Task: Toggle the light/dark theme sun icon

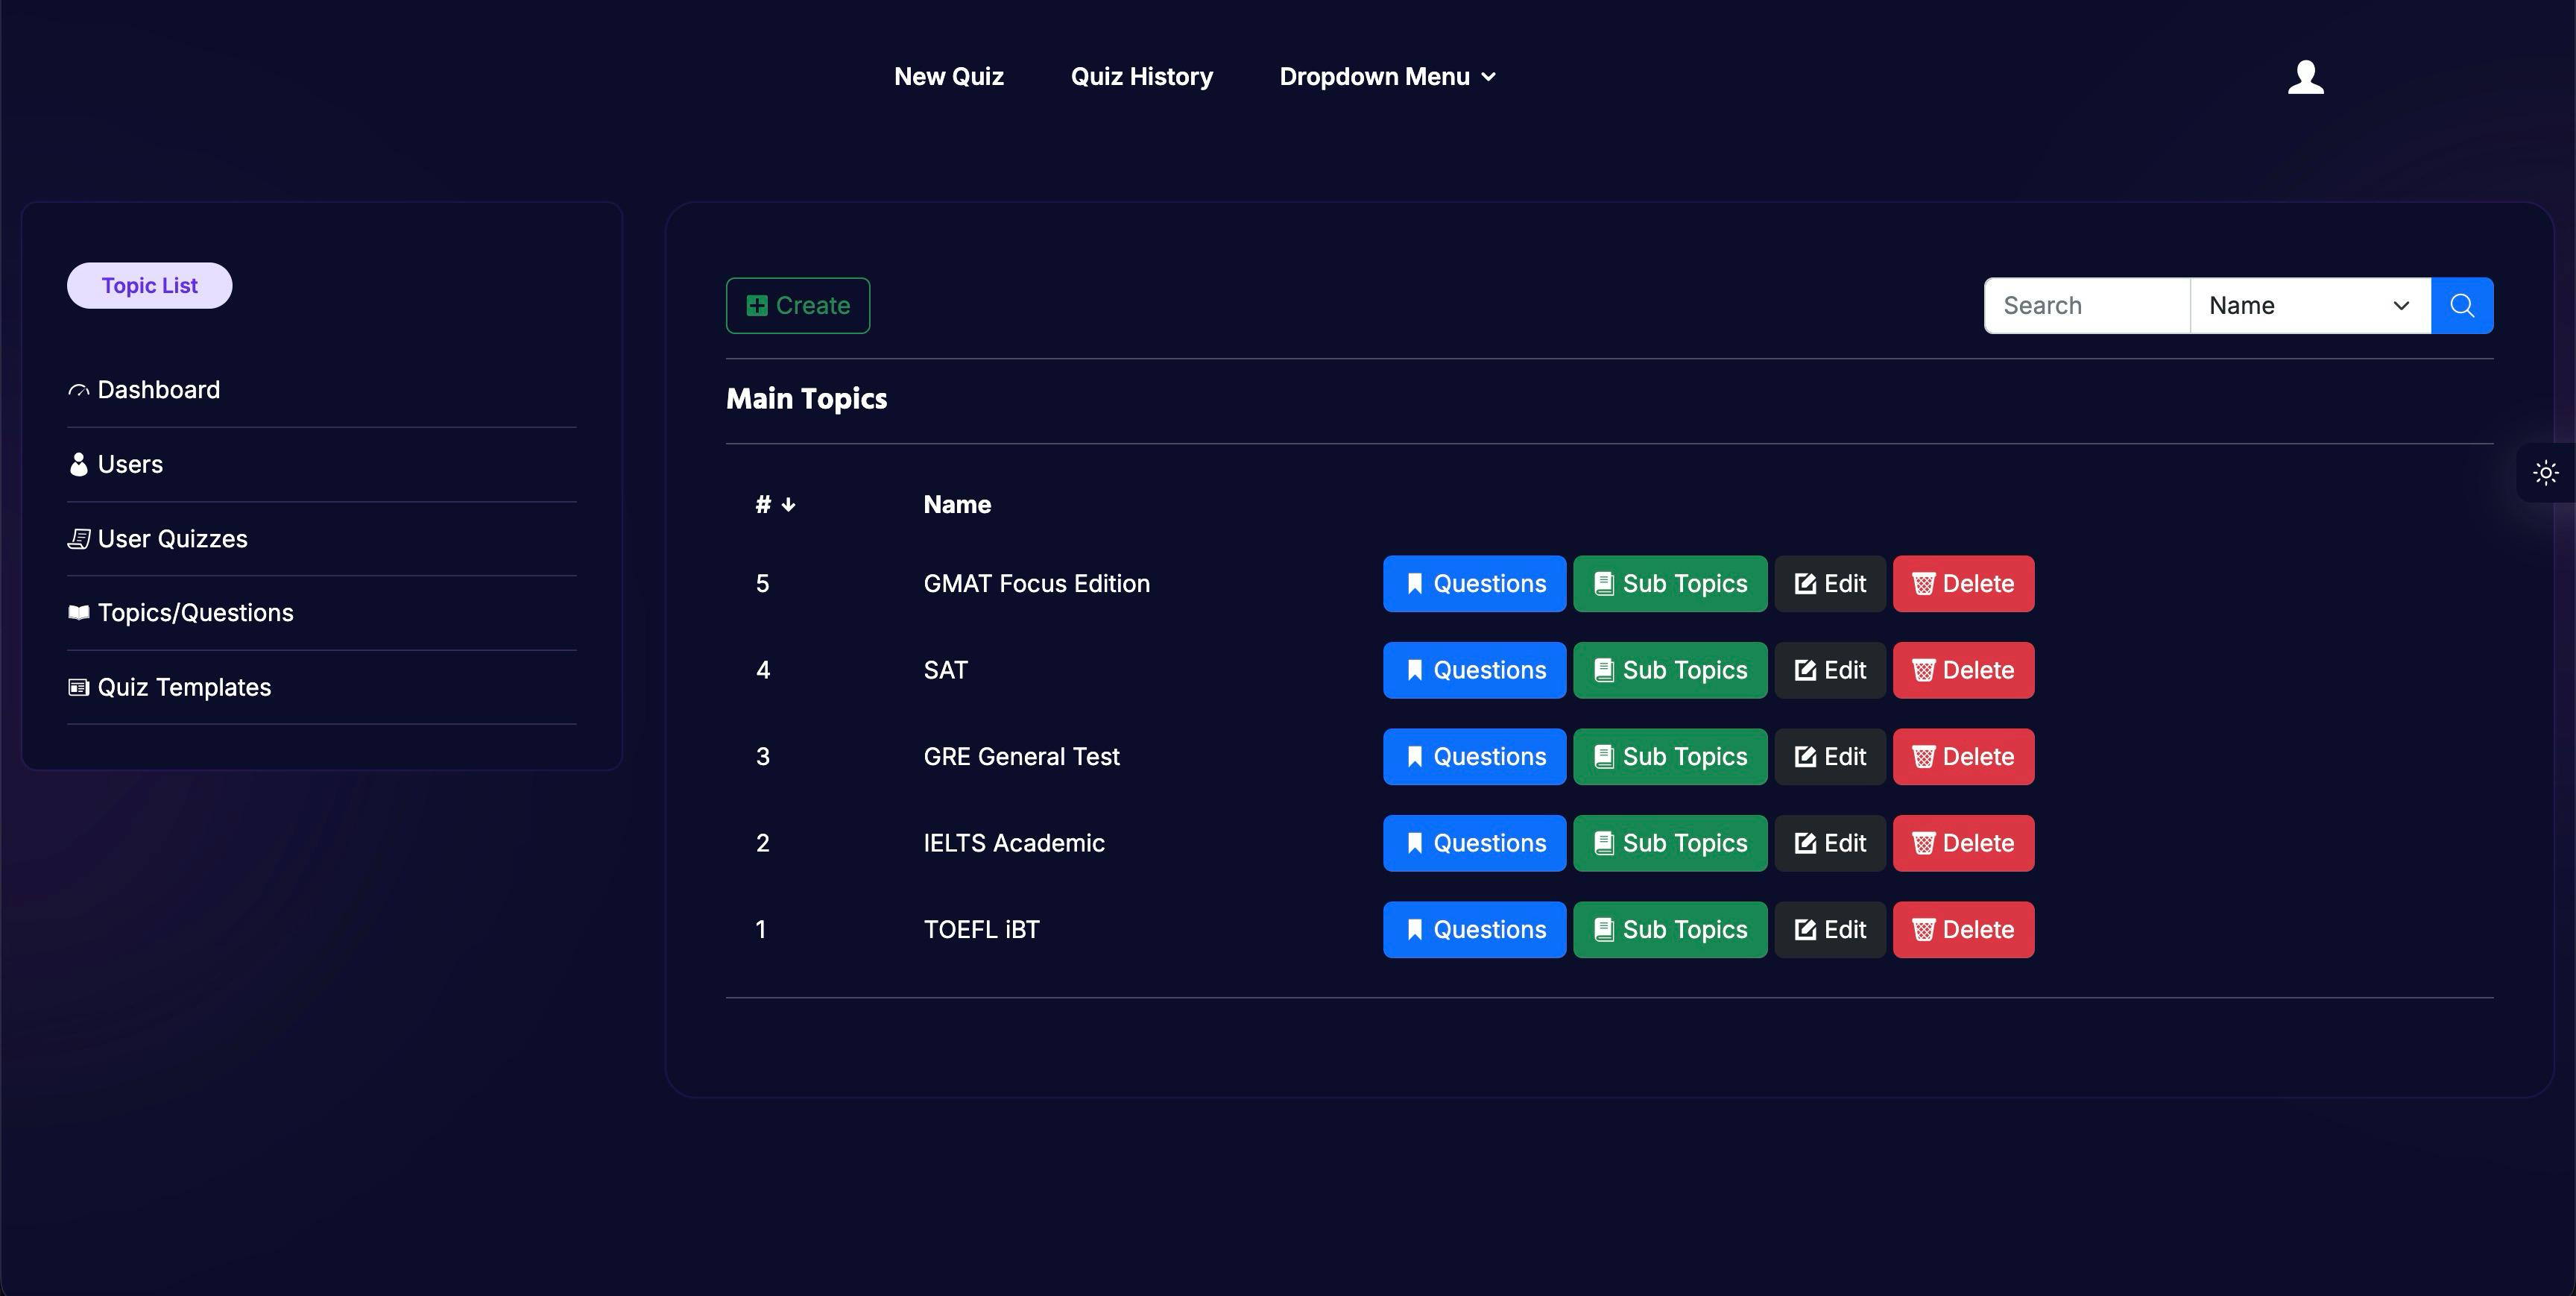Action: tap(2546, 472)
